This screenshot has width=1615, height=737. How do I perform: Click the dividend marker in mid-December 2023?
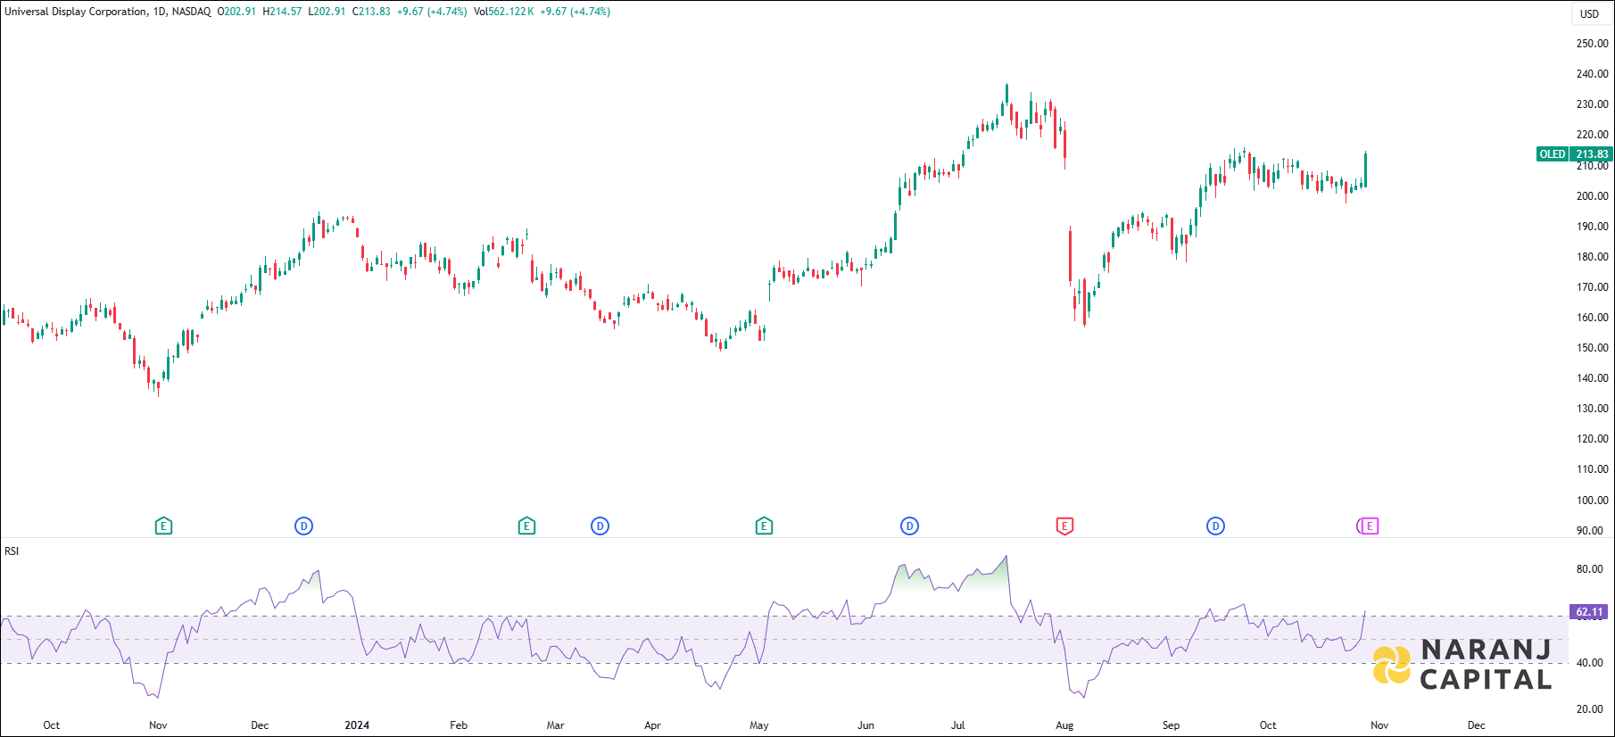[303, 526]
